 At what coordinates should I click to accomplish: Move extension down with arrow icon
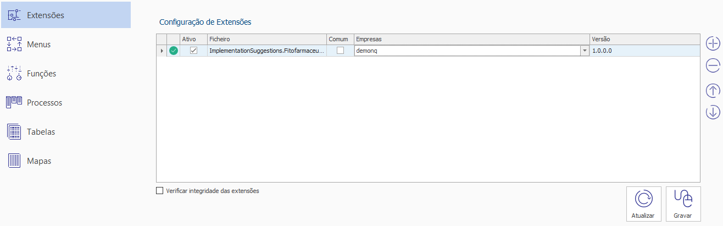tap(713, 112)
